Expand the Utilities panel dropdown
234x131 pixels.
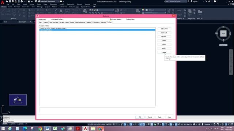(x=180, y=19)
